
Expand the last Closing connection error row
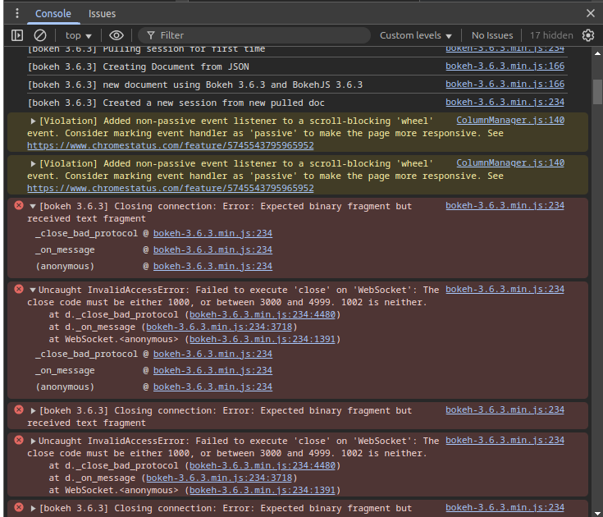point(34,509)
